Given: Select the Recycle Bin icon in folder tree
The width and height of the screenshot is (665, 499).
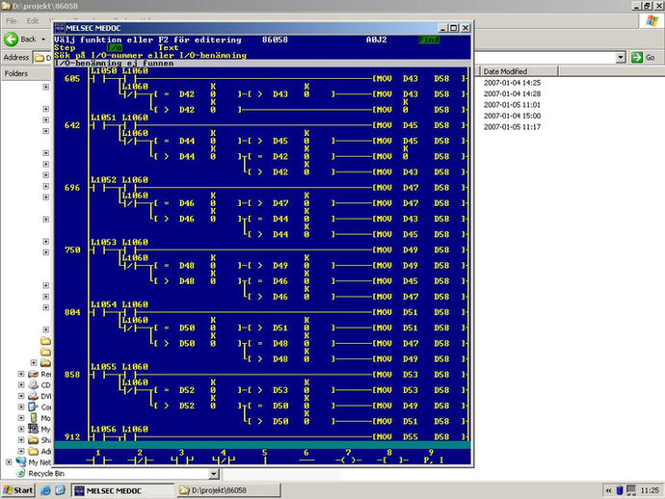Looking at the screenshot, I should (21, 473).
